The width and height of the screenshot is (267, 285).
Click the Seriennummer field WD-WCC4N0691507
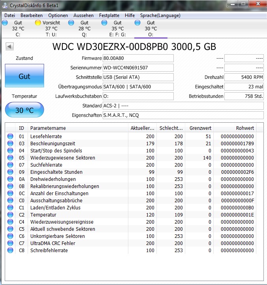(x=138, y=68)
